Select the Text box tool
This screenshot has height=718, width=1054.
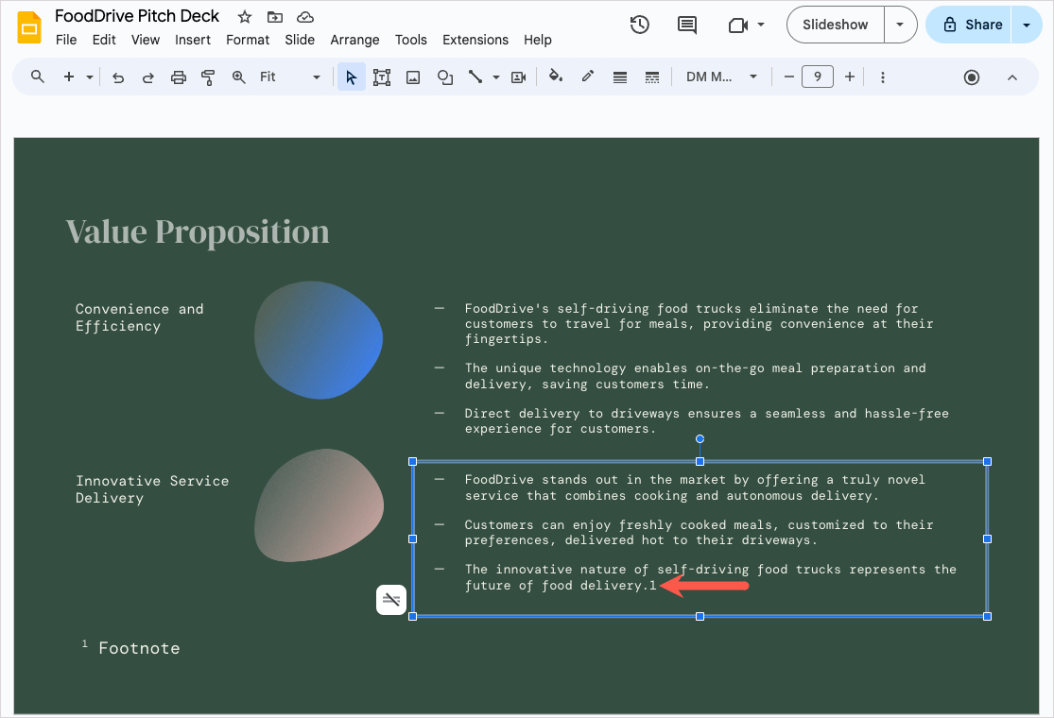[x=382, y=77]
